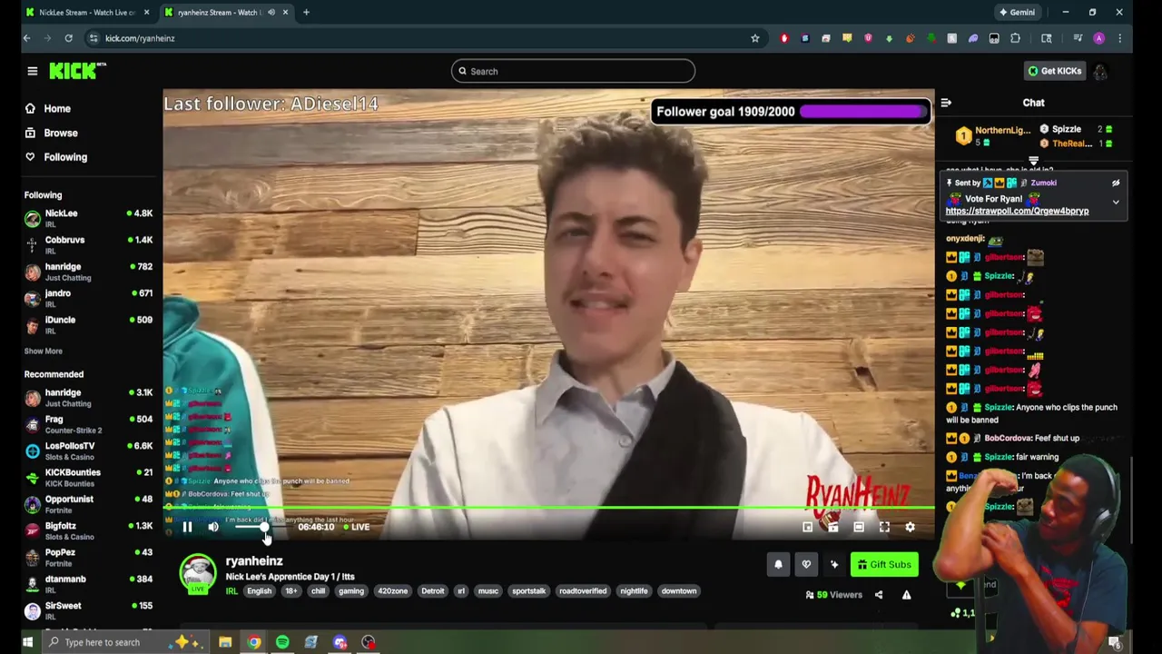This screenshot has width=1162, height=654.
Task: Open Windows Start menu
Action: click(x=27, y=642)
